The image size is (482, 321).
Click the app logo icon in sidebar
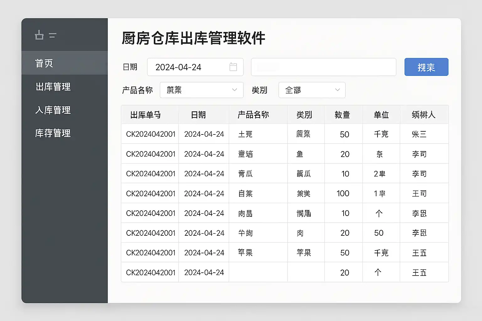tap(39, 35)
